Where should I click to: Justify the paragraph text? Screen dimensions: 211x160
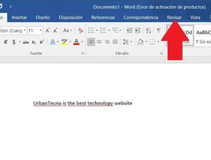point(115,42)
